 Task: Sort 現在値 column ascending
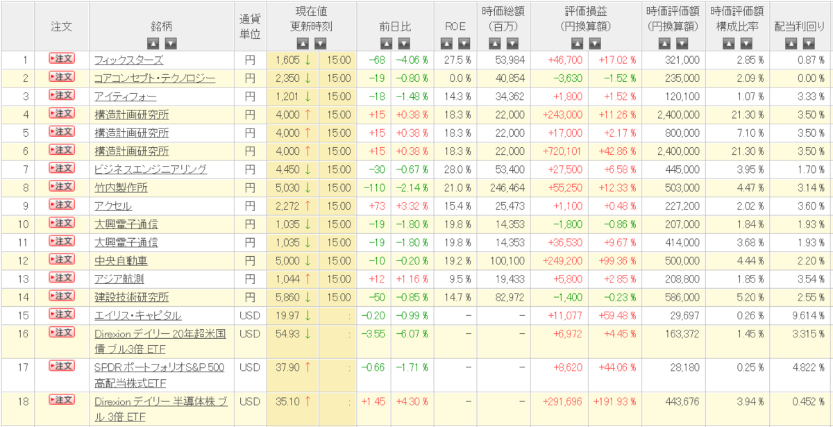[x=303, y=43]
